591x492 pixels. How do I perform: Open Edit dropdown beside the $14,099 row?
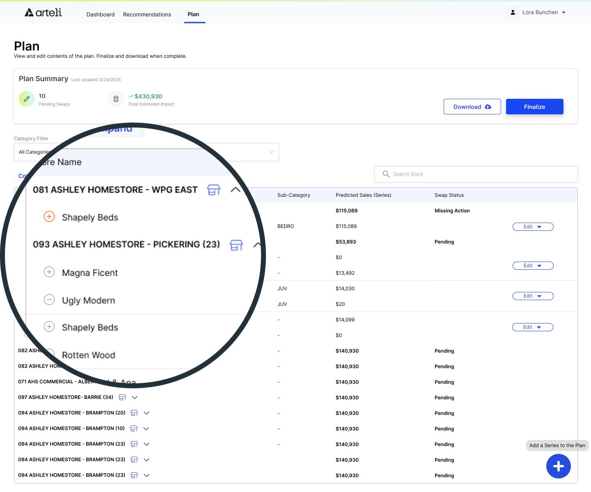click(532, 327)
